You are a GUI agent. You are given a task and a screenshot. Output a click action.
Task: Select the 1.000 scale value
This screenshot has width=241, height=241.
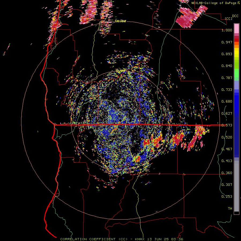227,30
